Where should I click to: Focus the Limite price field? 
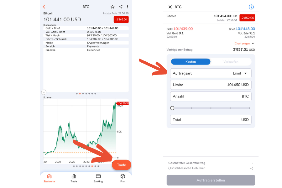coord(211,85)
